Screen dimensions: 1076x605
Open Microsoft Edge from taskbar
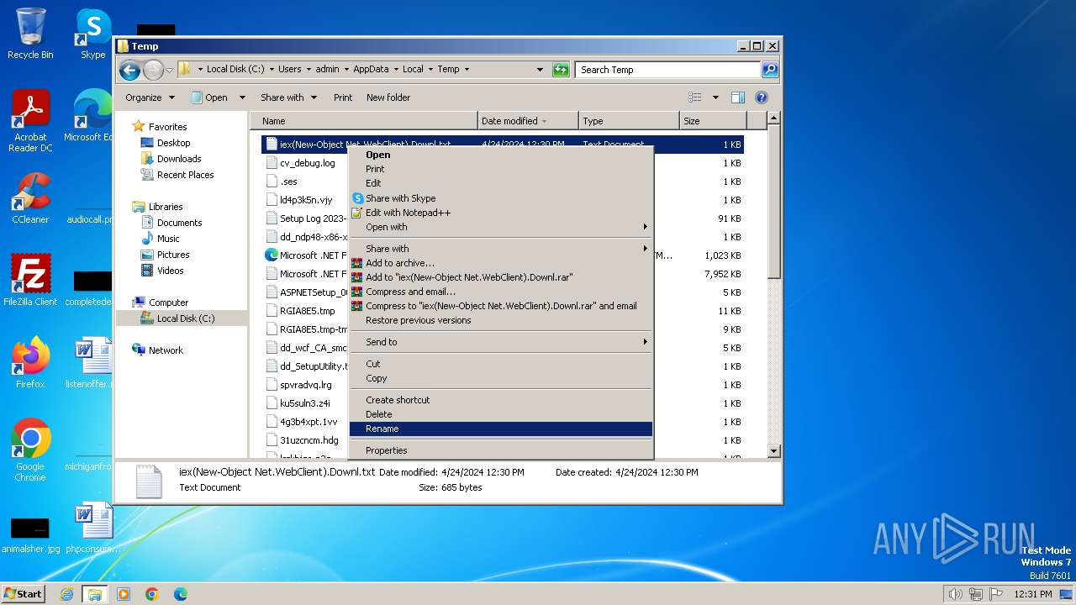(180, 594)
